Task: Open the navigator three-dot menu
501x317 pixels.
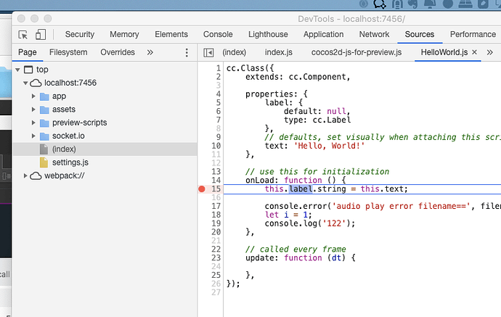Action: coord(187,53)
